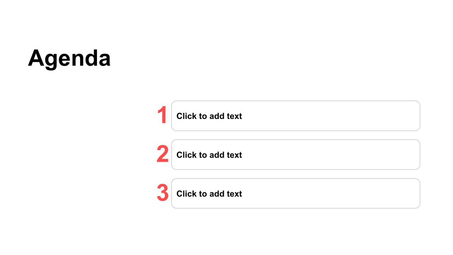453x255 pixels.
Task: Click the letter "A" in the Agenda title
Action: pos(36,57)
